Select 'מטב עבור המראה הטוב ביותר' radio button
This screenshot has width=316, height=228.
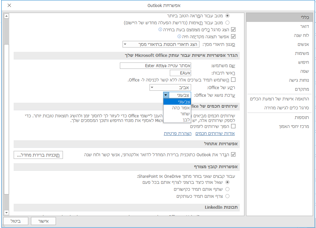click(227, 16)
